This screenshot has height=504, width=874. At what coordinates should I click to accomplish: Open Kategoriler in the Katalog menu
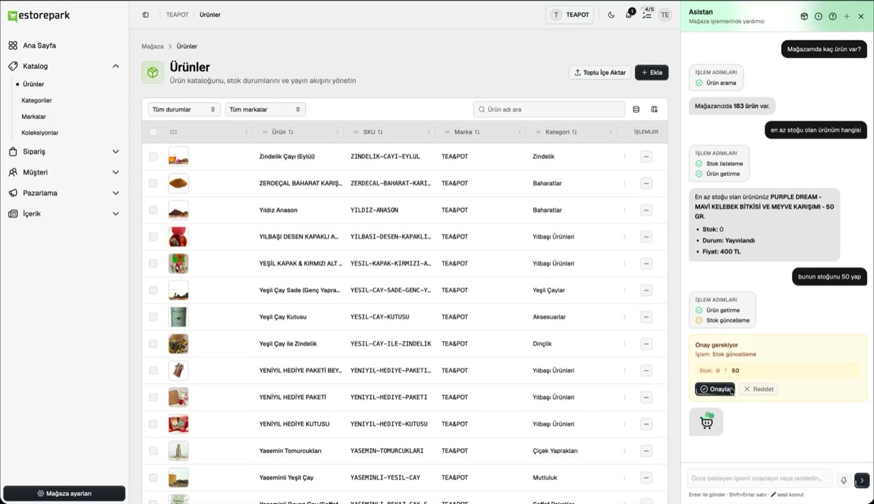37,100
